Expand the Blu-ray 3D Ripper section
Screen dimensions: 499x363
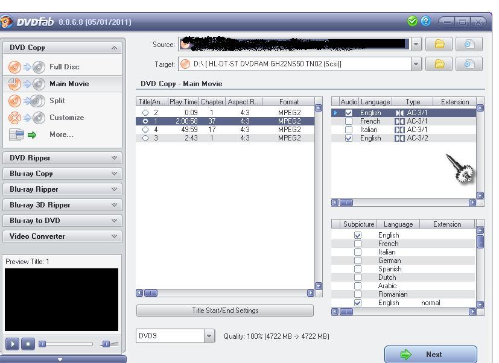coord(114,205)
